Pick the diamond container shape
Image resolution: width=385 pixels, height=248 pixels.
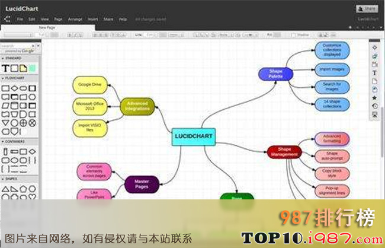(x=32, y=151)
